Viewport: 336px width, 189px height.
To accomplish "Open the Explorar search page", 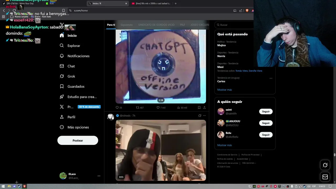I will (x=70, y=46).
